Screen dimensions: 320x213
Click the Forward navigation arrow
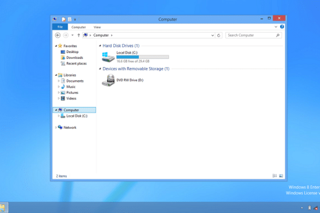(66, 35)
